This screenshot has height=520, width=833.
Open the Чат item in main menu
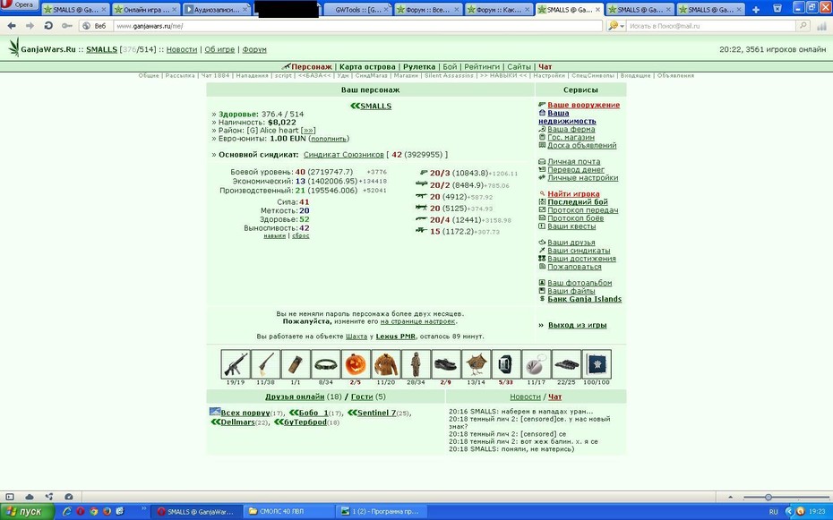(545, 67)
